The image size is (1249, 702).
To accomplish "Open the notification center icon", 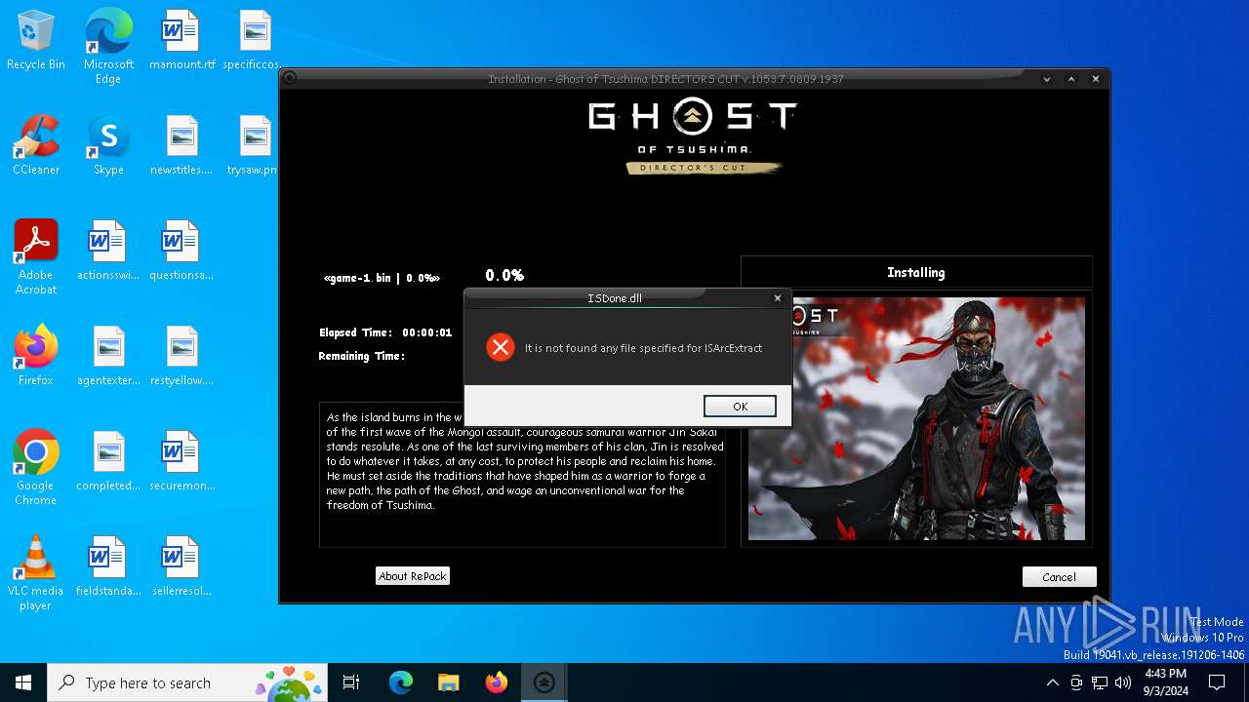I will pyautogui.click(x=1217, y=682).
